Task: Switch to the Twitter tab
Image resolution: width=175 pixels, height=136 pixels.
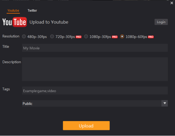Action: click(x=32, y=11)
